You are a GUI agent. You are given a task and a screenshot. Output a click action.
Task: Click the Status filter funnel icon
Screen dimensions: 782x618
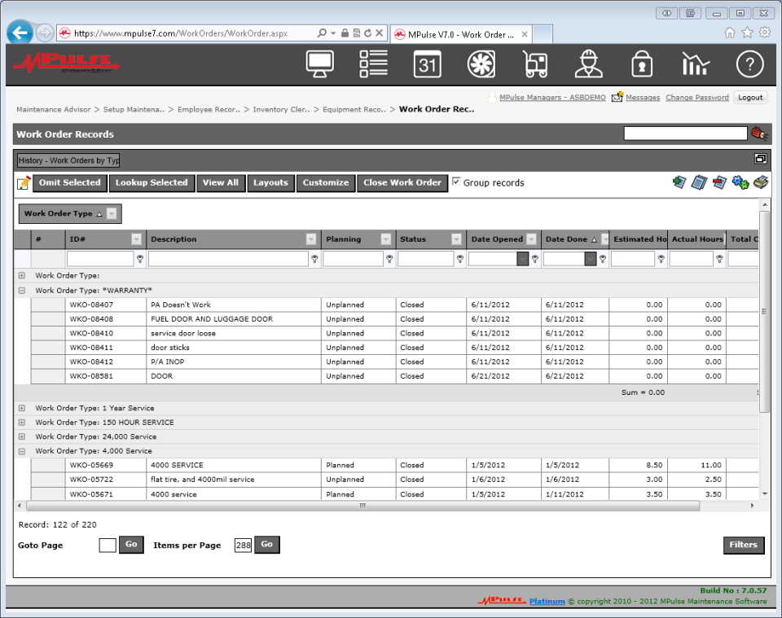coord(459,259)
